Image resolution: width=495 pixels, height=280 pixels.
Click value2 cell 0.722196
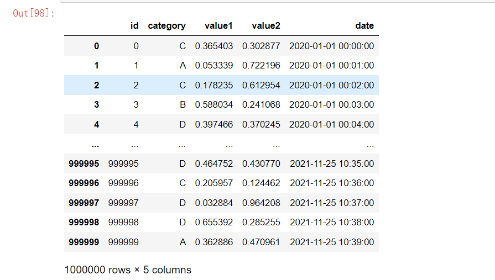[x=261, y=65]
